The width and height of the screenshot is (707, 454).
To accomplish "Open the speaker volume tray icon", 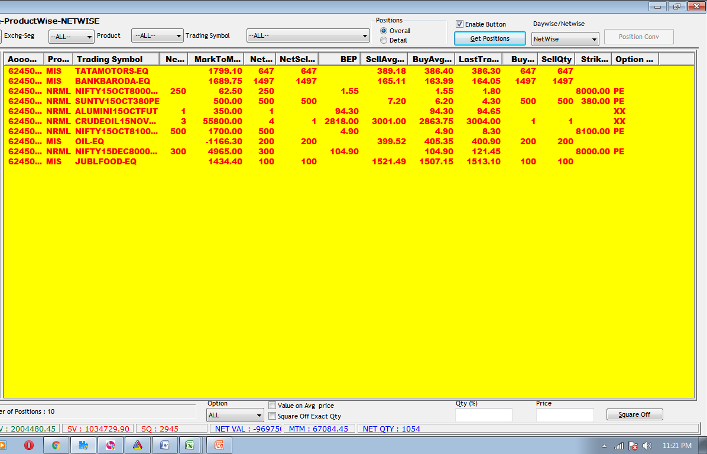I will point(647,446).
